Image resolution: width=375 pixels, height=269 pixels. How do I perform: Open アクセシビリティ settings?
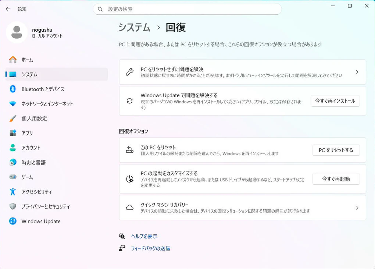(57, 192)
